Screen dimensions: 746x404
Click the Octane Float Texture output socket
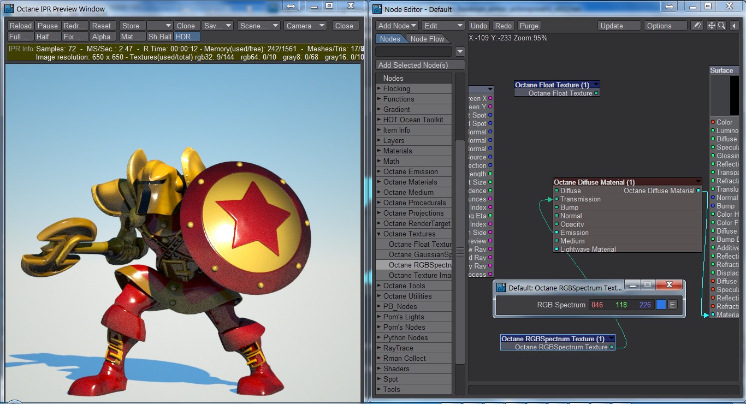pyautogui.click(x=596, y=93)
